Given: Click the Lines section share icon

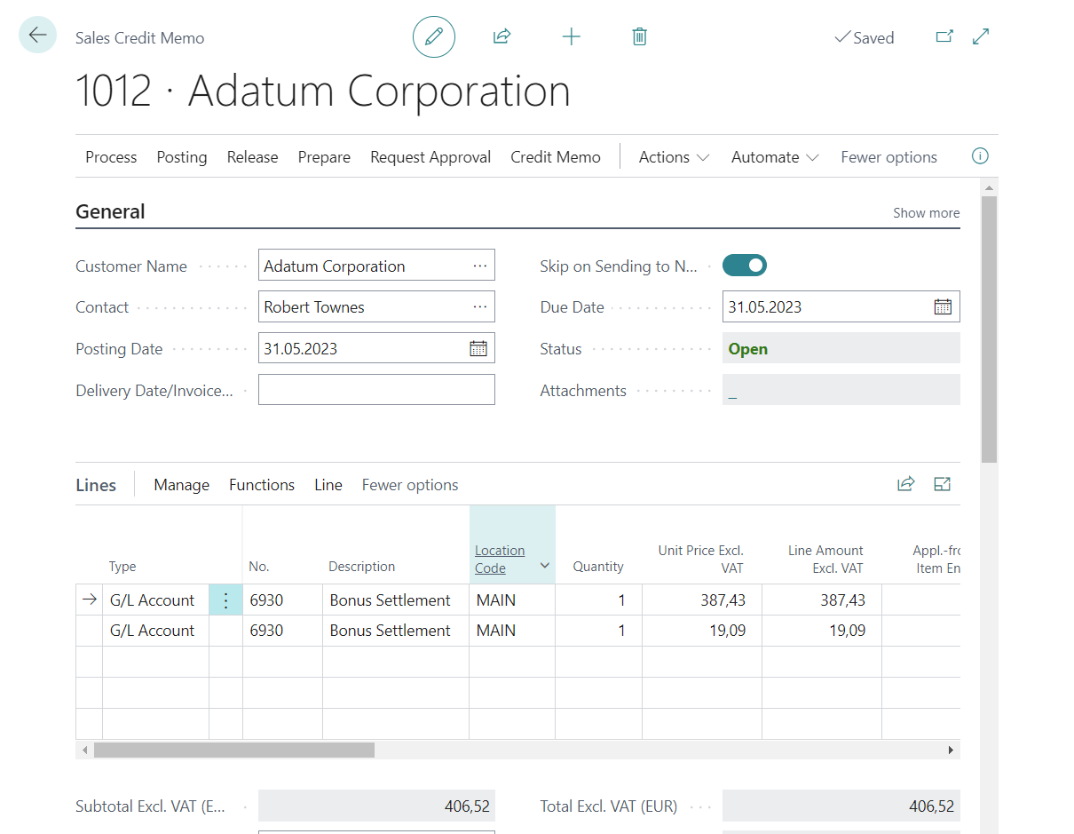Looking at the screenshot, I should (905, 484).
